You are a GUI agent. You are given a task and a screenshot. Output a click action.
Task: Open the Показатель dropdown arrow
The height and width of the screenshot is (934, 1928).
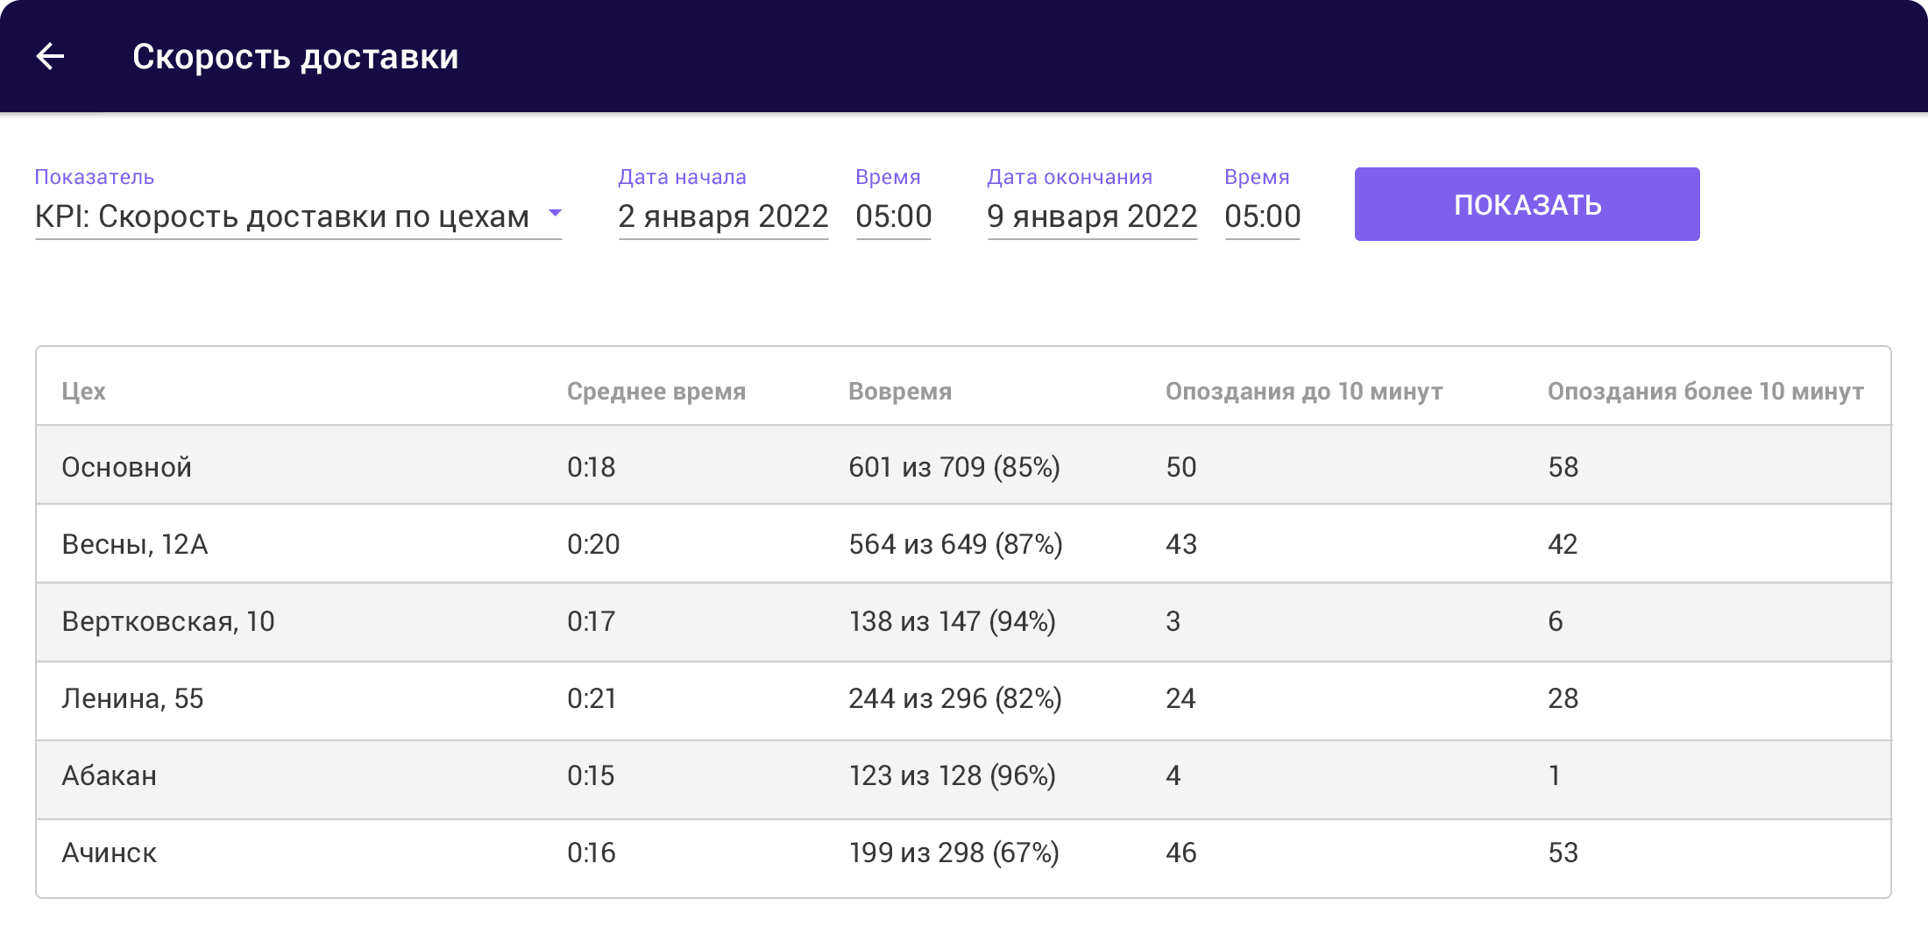[x=554, y=213]
